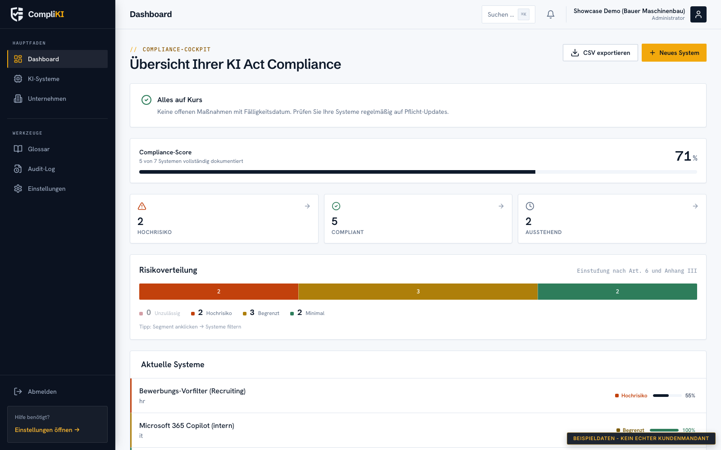This screenshot has width=721, height=450.
Task: Click the arrow on the Hochrisiko card
Action: tap(307, 206)
